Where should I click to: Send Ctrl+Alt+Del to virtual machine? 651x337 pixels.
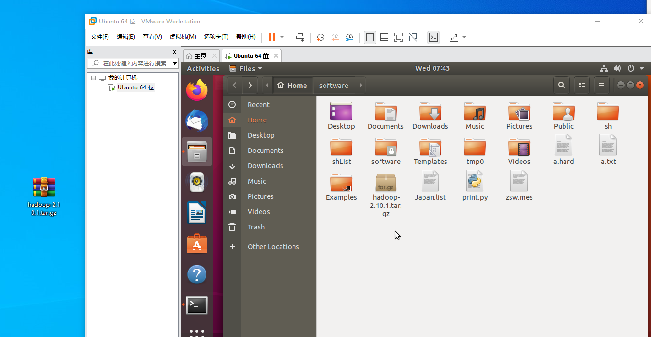click(300, 37)
